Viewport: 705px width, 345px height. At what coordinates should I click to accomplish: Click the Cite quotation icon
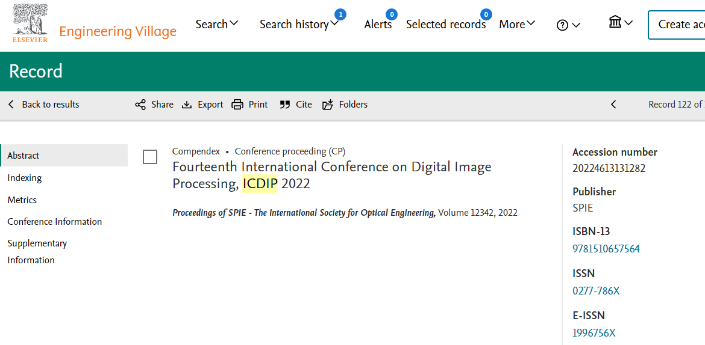284,105
